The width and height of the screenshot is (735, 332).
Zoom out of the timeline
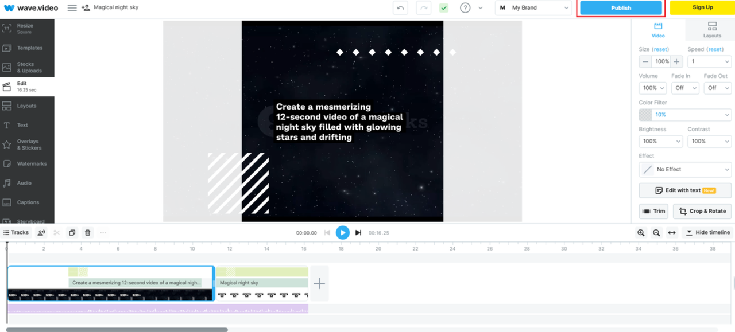click(656, 232)
